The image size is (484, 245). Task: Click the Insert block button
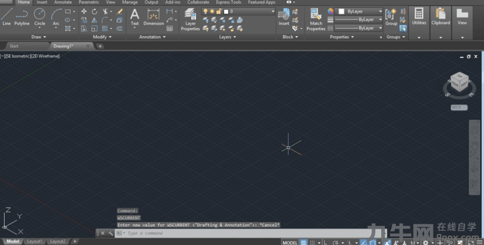click(x=284, y=17)
